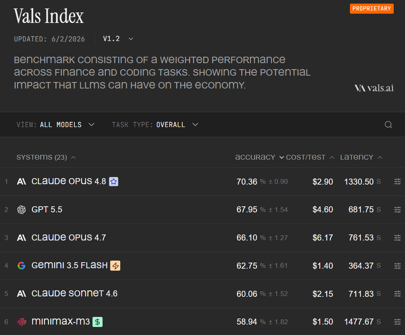The width and height of the screenshot is (405, 335).
Task: Open settings sliders icon for Claude Opus 4.8
Action: tap(397, 182)
